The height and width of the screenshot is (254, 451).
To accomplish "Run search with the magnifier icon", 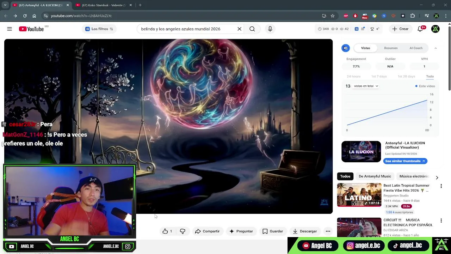I will click(x=252, y=29).
